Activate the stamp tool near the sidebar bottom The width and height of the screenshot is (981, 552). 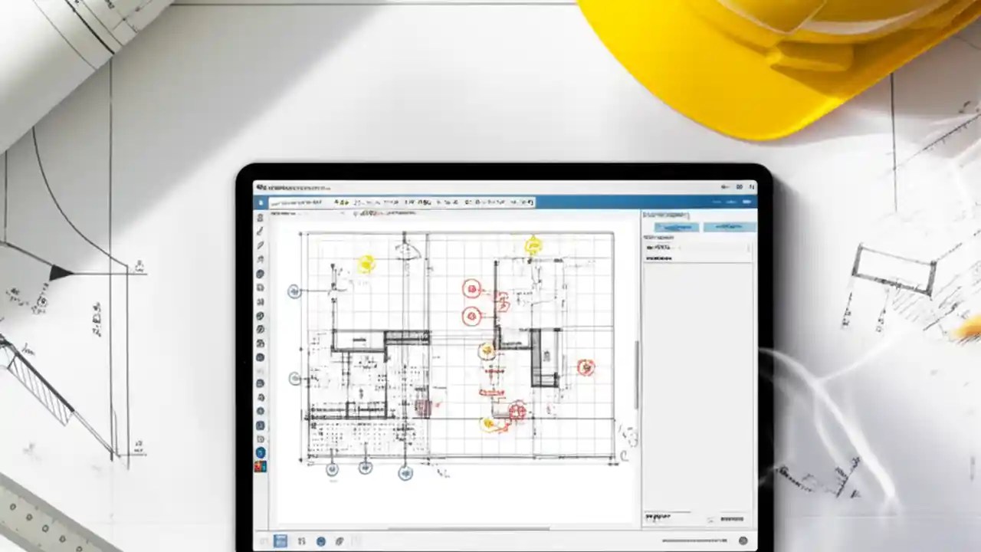coord(261,426)
